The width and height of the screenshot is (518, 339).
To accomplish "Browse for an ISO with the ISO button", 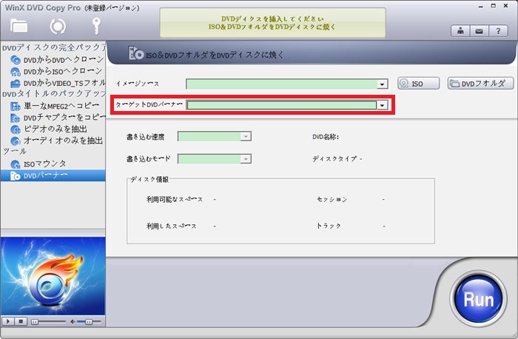I will tap(419, 83).
